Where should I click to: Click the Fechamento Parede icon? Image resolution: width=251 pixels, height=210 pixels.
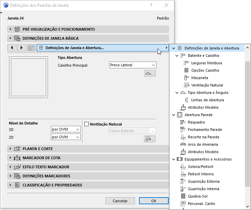click(x=183, y=130)
